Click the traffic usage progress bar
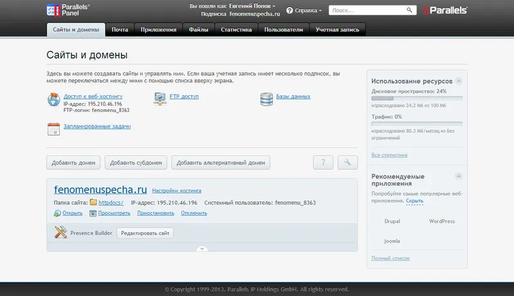Screen dimensions: 514x296 click(x=417, y=124)
